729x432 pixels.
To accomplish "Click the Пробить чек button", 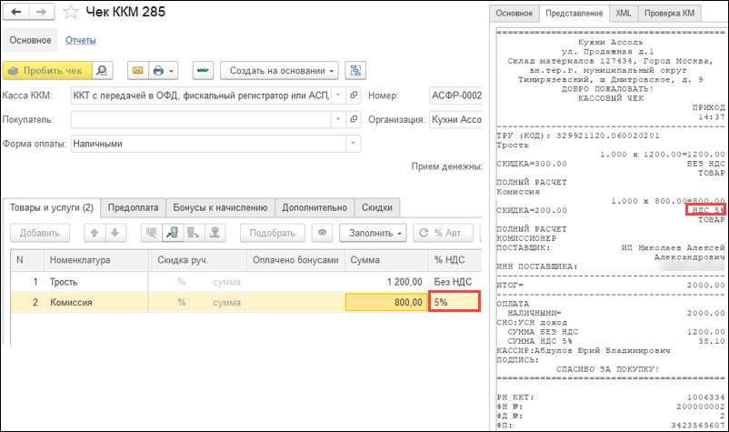I will [46, 71].
